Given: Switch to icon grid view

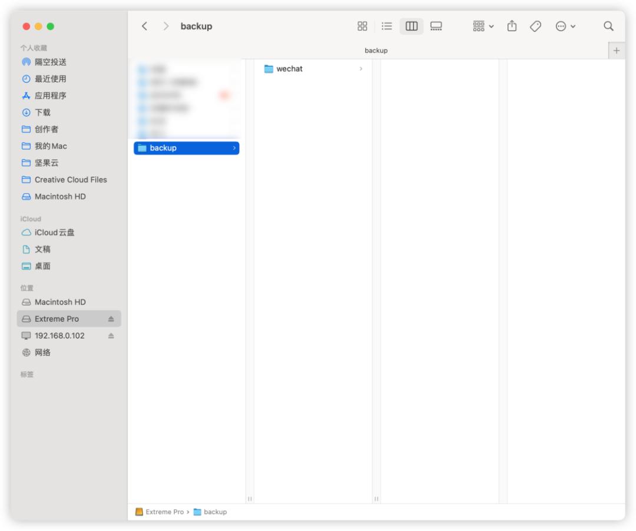Looking at the screenshot, I should click(x=362, y=26).
